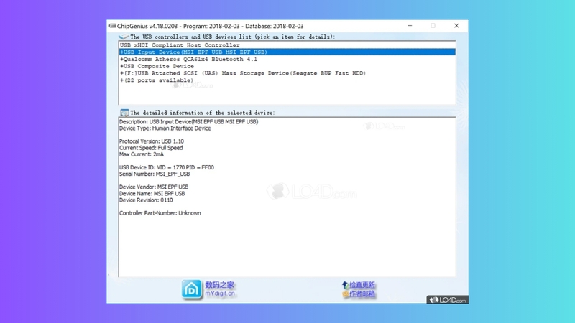Click Device Vendor: MSI EPF USB line

154,187
